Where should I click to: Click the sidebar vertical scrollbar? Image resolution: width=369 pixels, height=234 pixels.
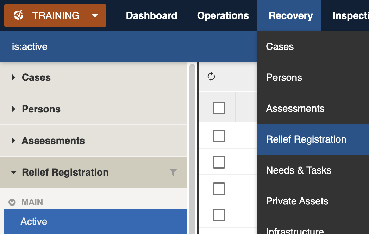(192, 148)
